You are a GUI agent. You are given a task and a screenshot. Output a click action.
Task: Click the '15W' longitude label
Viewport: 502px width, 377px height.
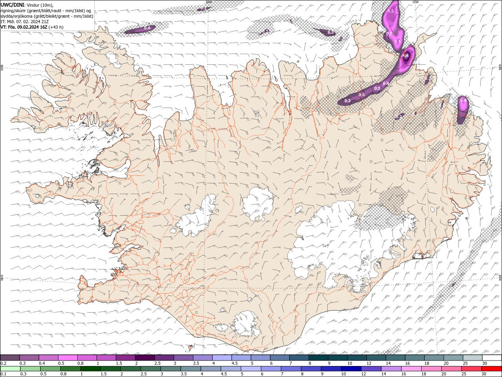click(415, 2)
